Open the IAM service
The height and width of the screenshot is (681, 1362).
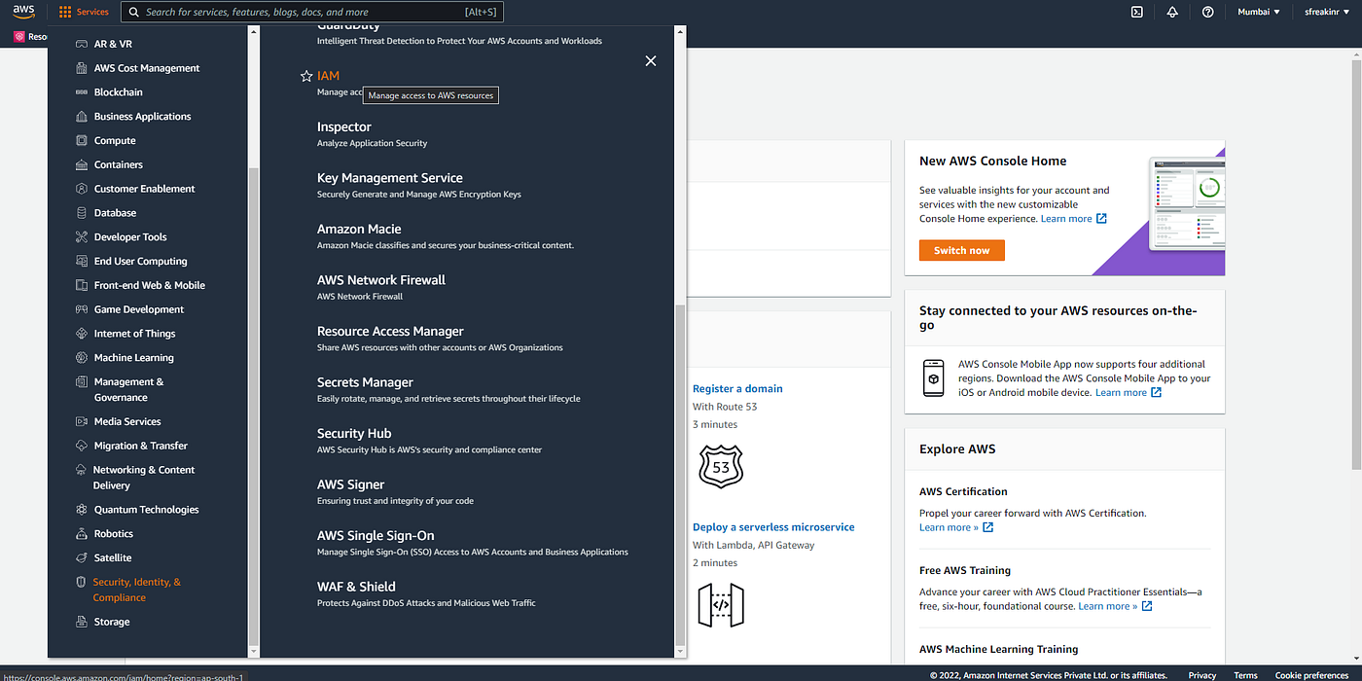tap(328, 76)
